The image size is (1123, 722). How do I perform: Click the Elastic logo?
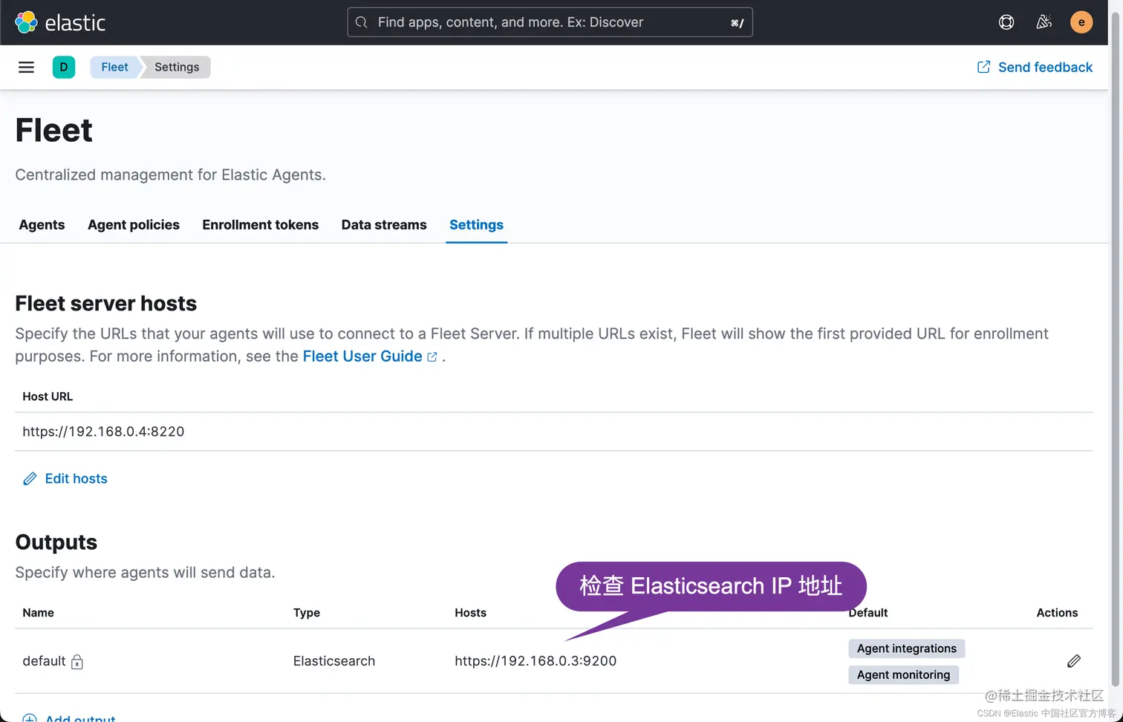(60, 22)
